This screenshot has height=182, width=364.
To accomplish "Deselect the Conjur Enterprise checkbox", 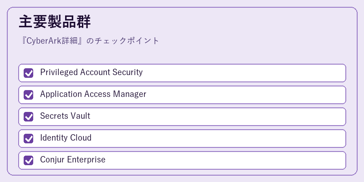I will tap(28, 160).
